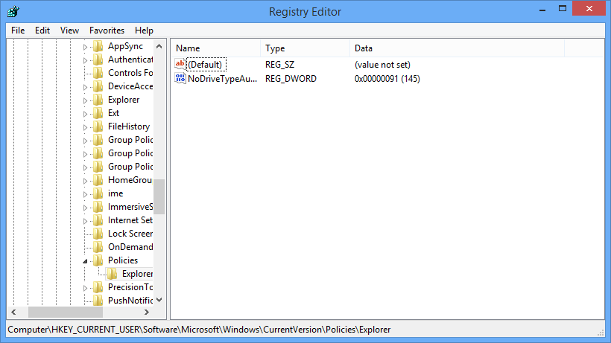
Task: Expand the PrecisionTc key
Action: point(86,288)
